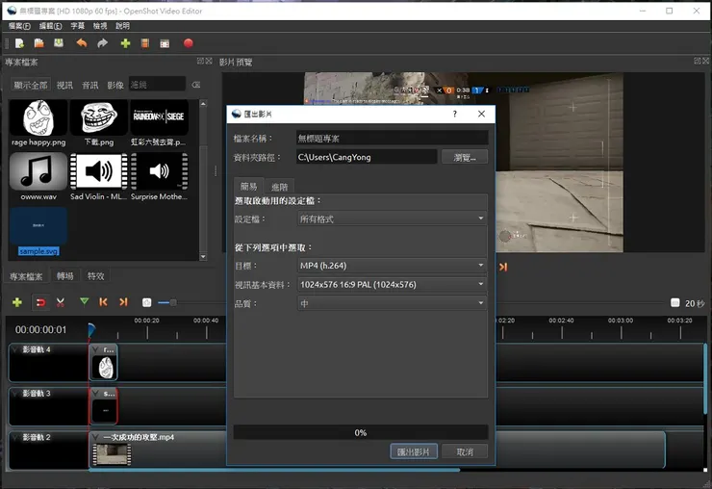The image size is (712, 489).
Task: Select the razor scissors tool in timeline
Action: tap(61, 302)
